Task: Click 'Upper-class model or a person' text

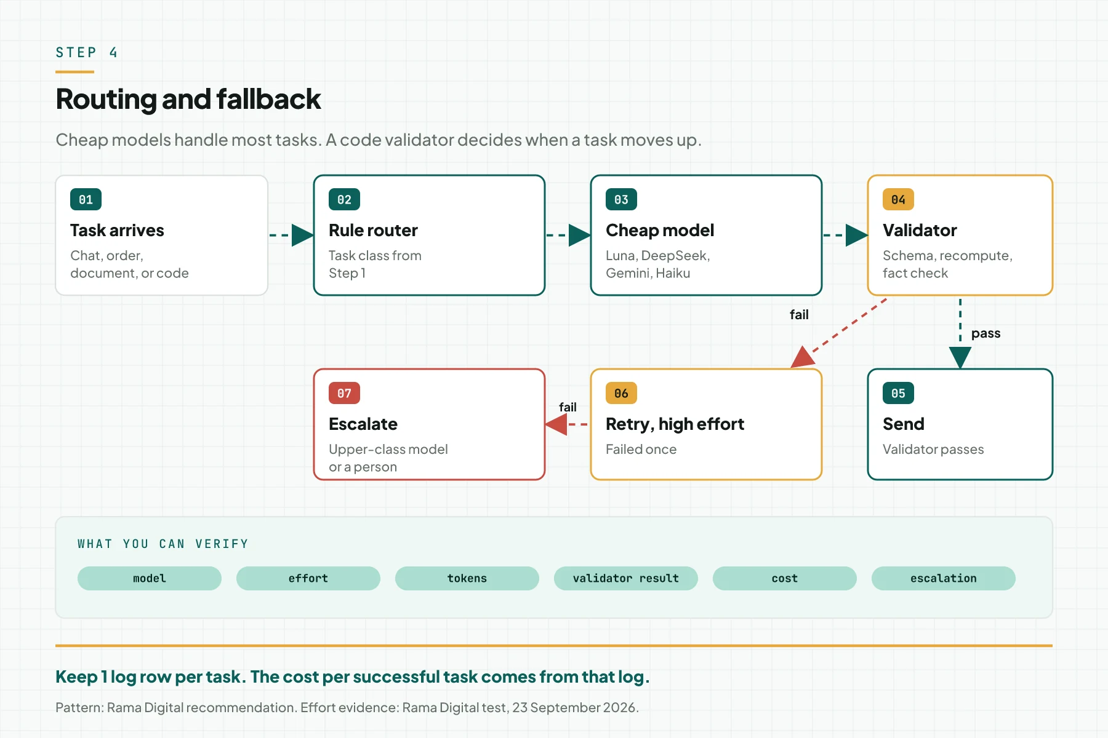Action: 388,458
